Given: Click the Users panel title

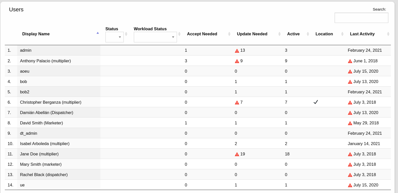Looking at the screenshot, I should pos(16,10).
